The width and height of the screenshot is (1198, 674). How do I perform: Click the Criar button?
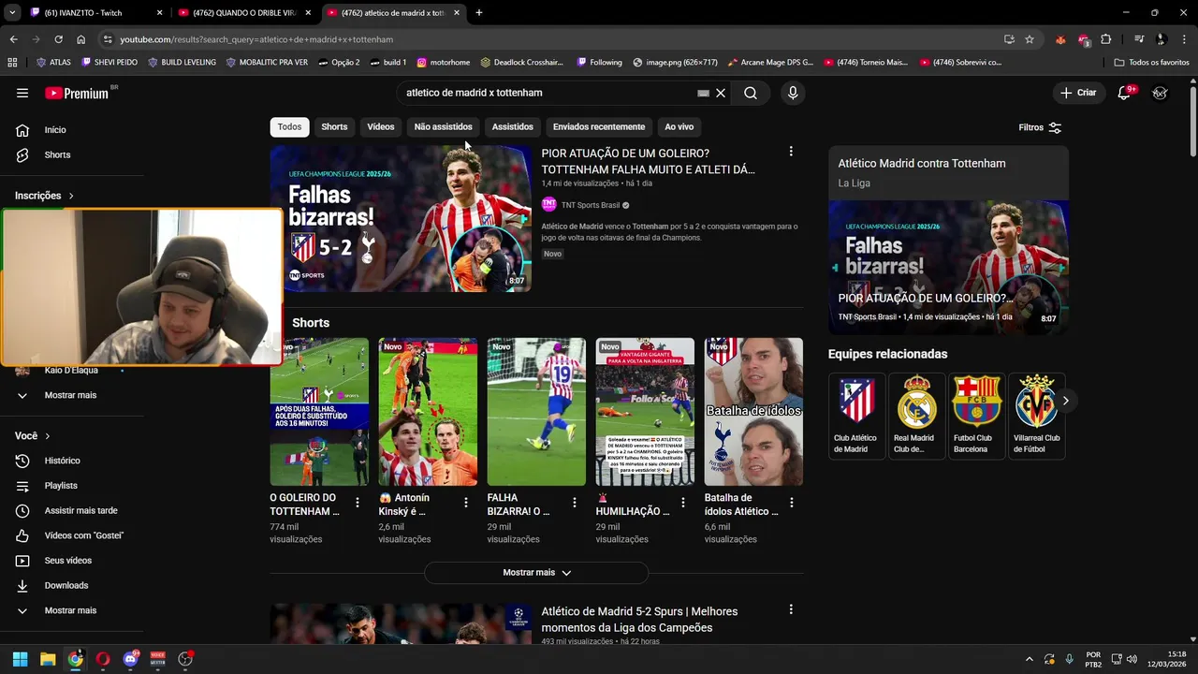(x=1078, y=93)
